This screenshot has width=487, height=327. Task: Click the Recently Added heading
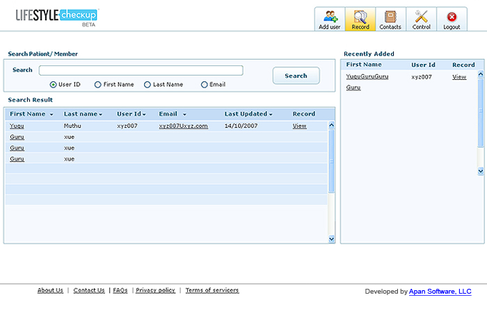(369, 54)
